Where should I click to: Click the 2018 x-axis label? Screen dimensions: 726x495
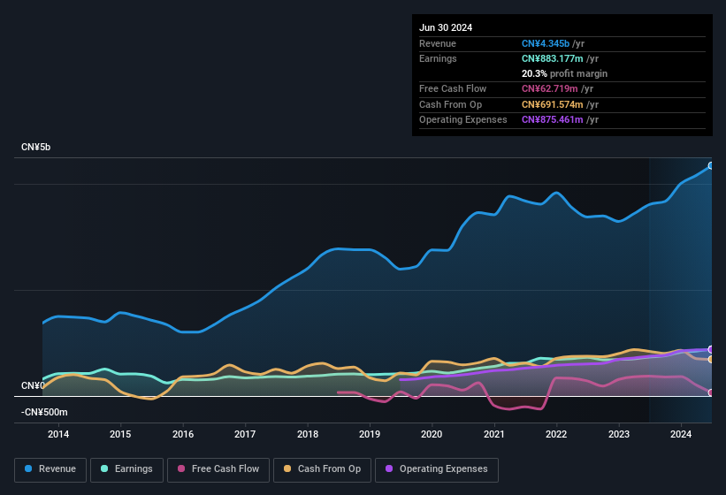tap(308, 434)
